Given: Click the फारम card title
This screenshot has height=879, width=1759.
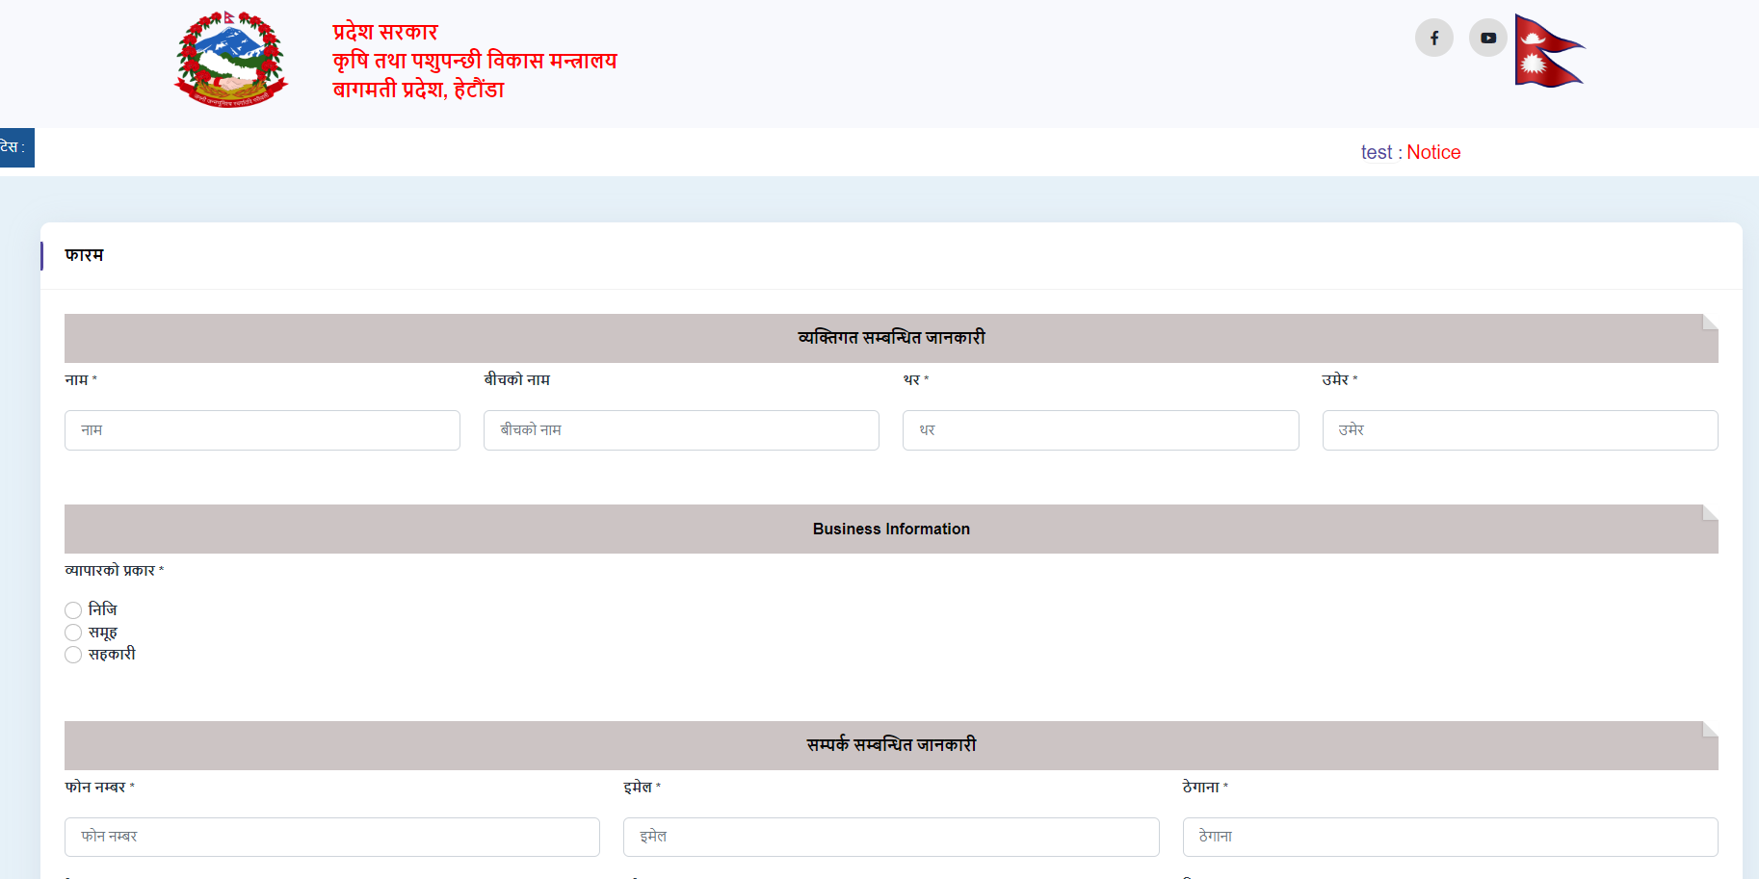Looking at the screenshot, I should pos(84,255).
